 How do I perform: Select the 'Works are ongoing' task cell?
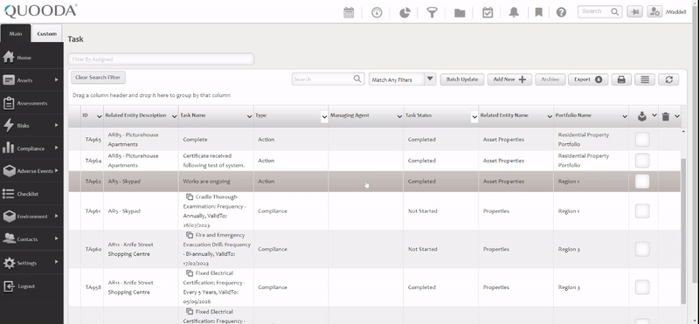pyautogui.click(x=217, y=182)
